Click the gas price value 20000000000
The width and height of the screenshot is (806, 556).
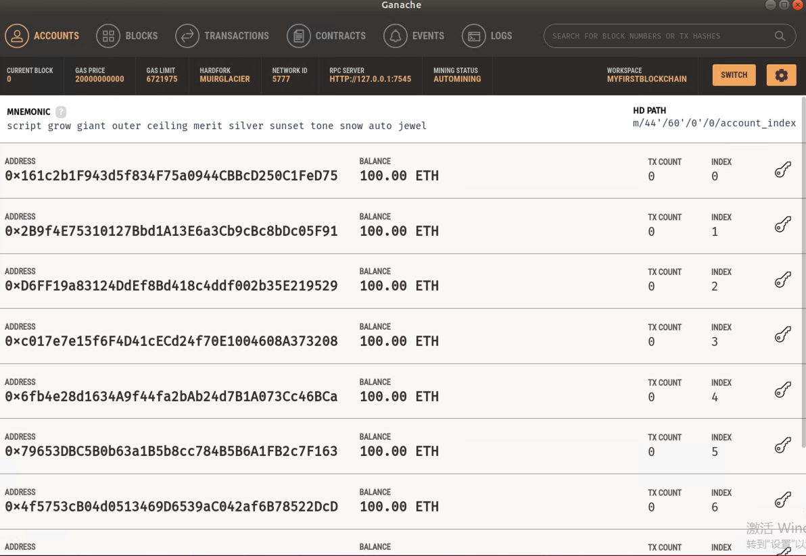[x=99, y=79]
